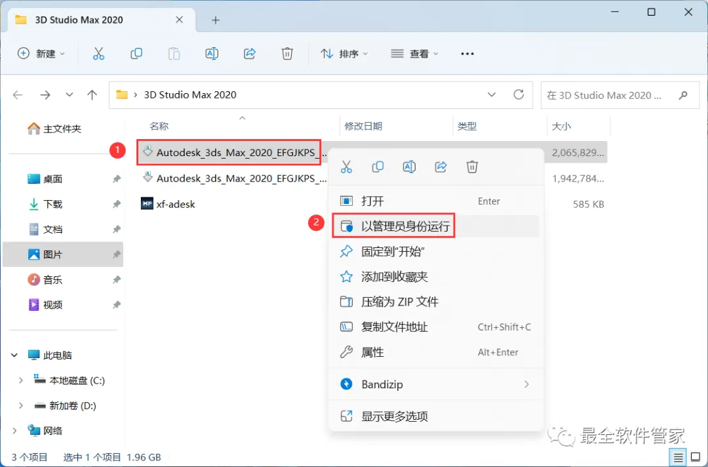Open the Bandizip submenu
Screen dimensions: 708x467
[x=435, y=384]
